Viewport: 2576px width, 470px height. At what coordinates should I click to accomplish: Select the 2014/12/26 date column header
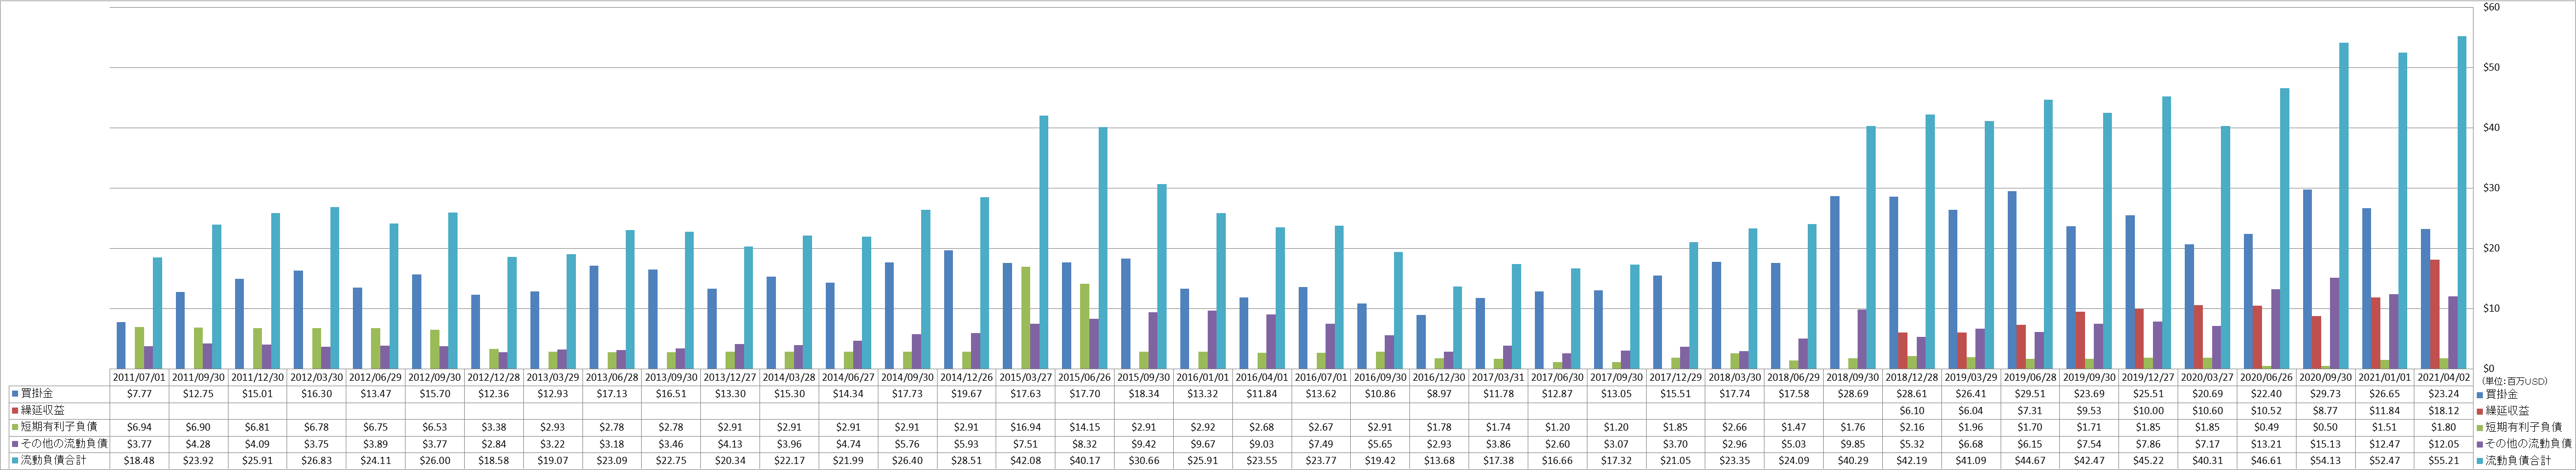click(966, 378)
